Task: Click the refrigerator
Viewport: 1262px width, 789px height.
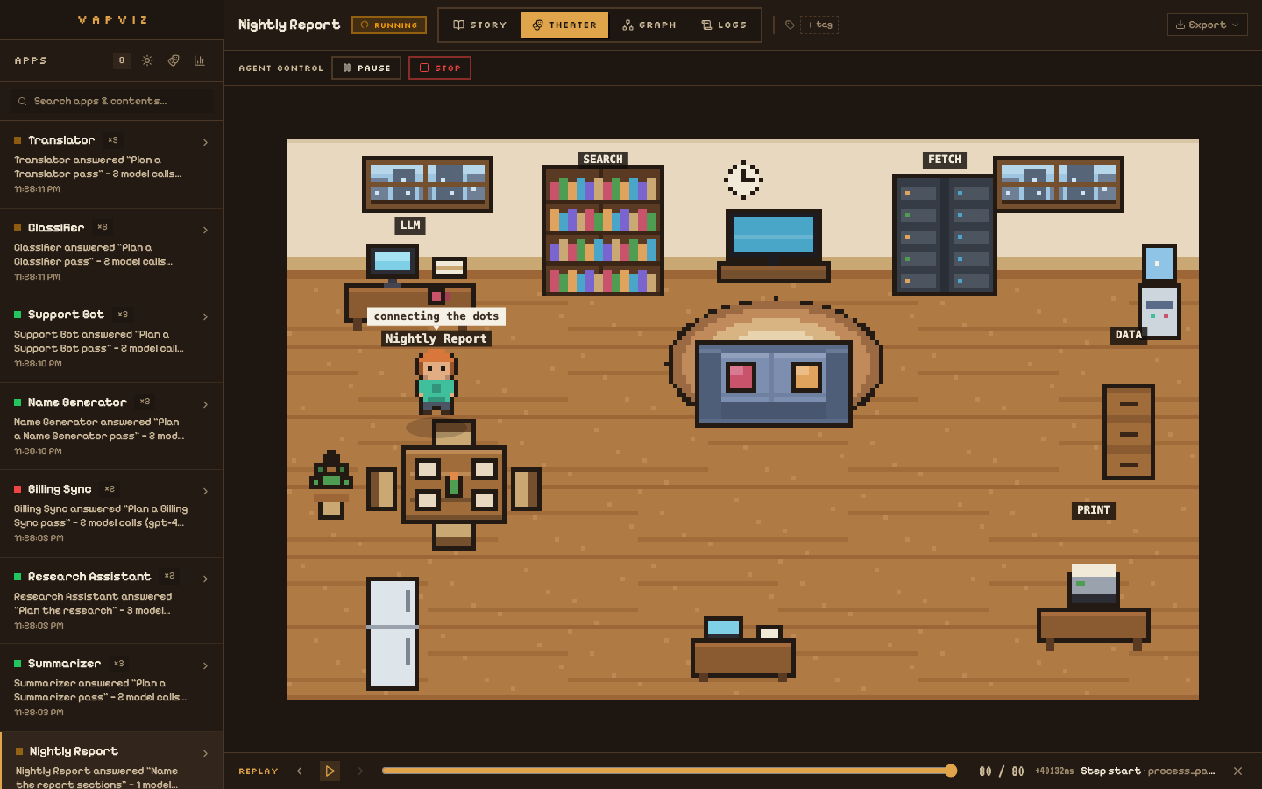Action: pyautogui.click(x=392, y=633)
